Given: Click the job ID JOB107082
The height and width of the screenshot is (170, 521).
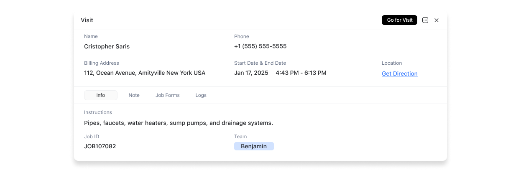Looking at the screenshot, I should [100, 146].
